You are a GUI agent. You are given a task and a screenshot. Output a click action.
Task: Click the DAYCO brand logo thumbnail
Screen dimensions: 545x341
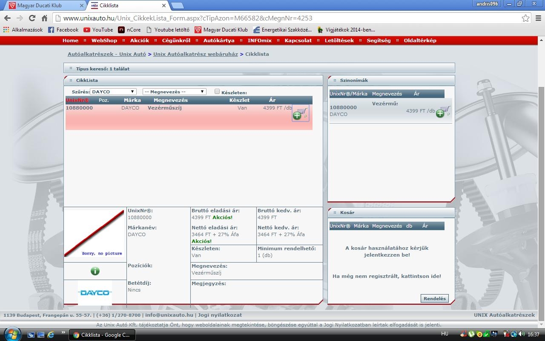pos(95,292)
